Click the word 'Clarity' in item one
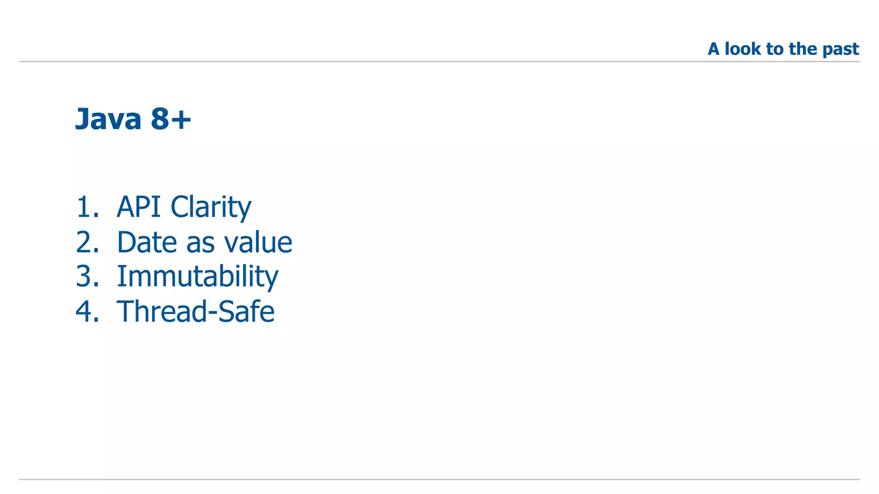 [x=211, y=207]
